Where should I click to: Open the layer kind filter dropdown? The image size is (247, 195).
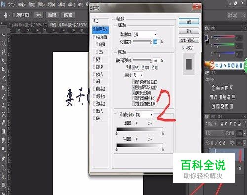click(211, 124)
